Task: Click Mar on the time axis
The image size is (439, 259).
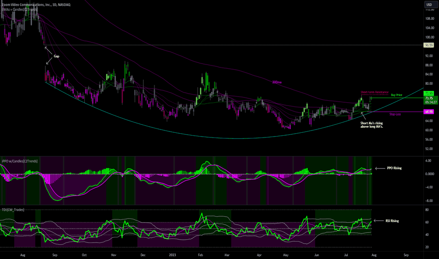Action: [227, 255]
